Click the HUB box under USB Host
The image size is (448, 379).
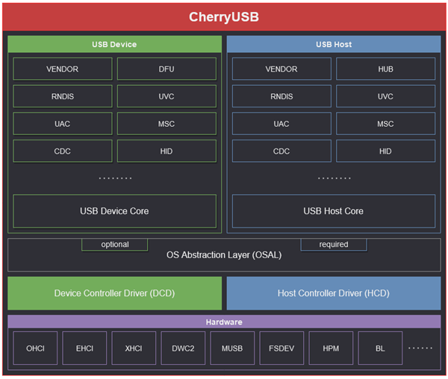click(x=385, y=69)
